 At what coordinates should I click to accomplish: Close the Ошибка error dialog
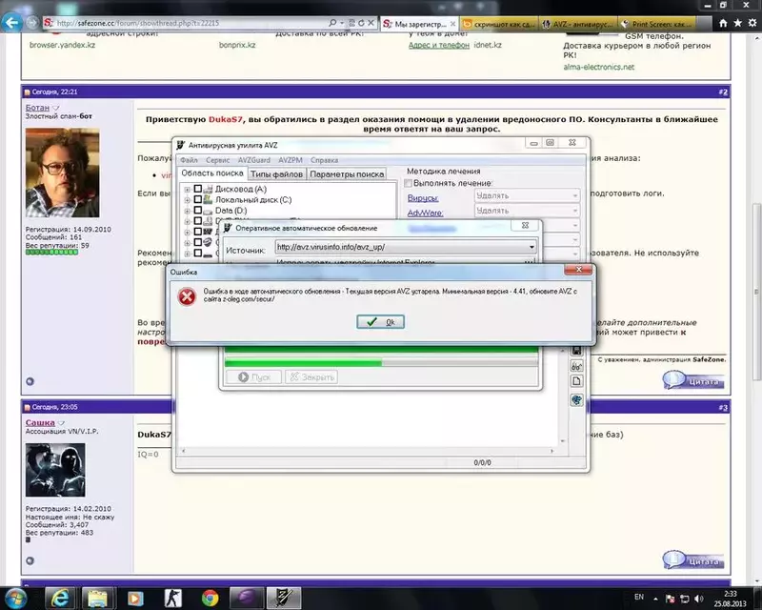[578, 270]
